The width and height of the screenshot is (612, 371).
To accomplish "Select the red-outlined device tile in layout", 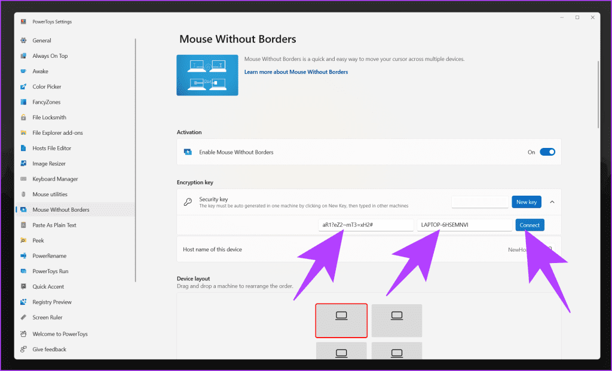I will point(341,320).
